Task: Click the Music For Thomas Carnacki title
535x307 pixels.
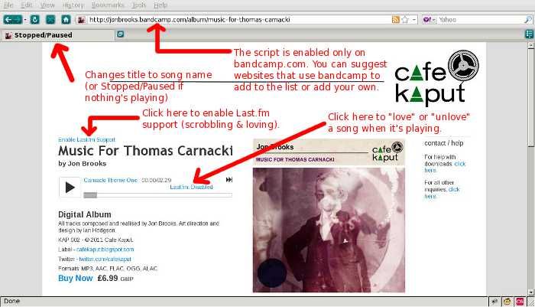Action: tap(145, 151)
